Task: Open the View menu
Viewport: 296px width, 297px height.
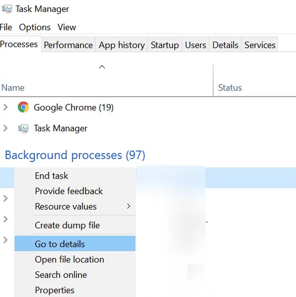Action: point(67,27)
